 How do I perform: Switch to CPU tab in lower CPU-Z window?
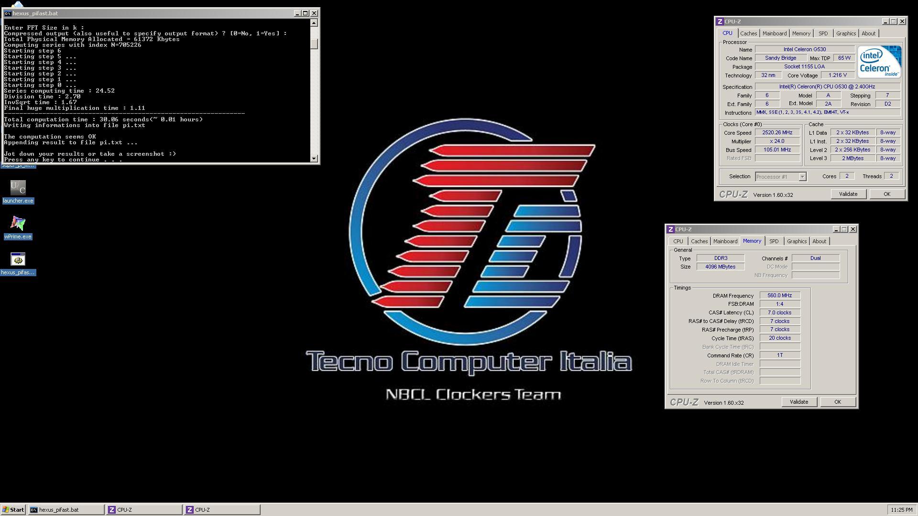tap(678, 241)
